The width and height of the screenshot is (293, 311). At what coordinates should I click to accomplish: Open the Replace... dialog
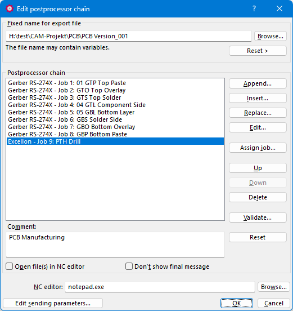(258, 113)
